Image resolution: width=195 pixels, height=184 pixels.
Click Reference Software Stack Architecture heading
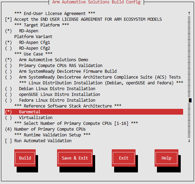(68, 106)
